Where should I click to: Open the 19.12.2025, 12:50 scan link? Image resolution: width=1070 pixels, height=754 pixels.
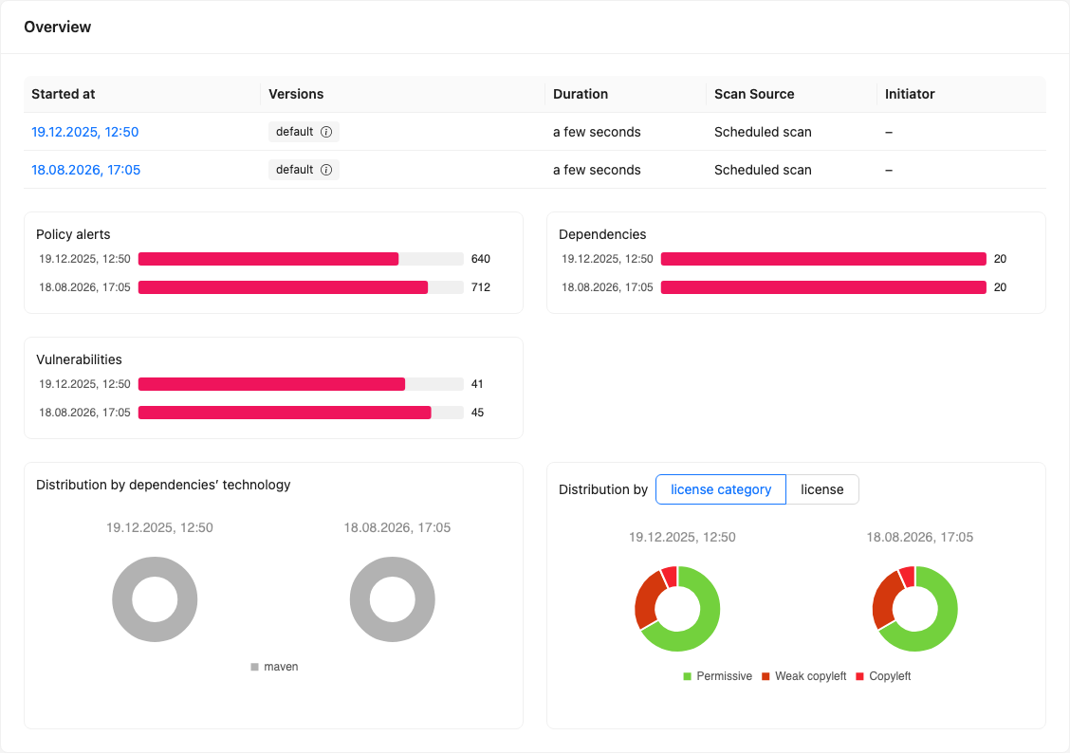pos(84,132)
